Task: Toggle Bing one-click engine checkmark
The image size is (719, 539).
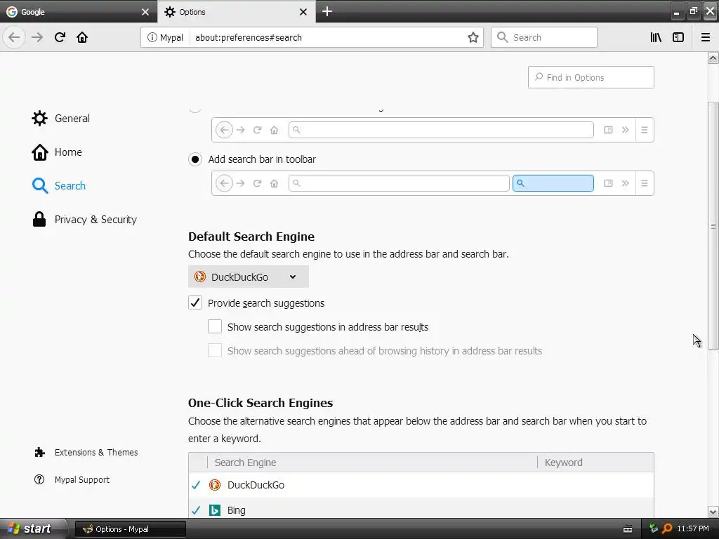Action: [x=196, y=510]
